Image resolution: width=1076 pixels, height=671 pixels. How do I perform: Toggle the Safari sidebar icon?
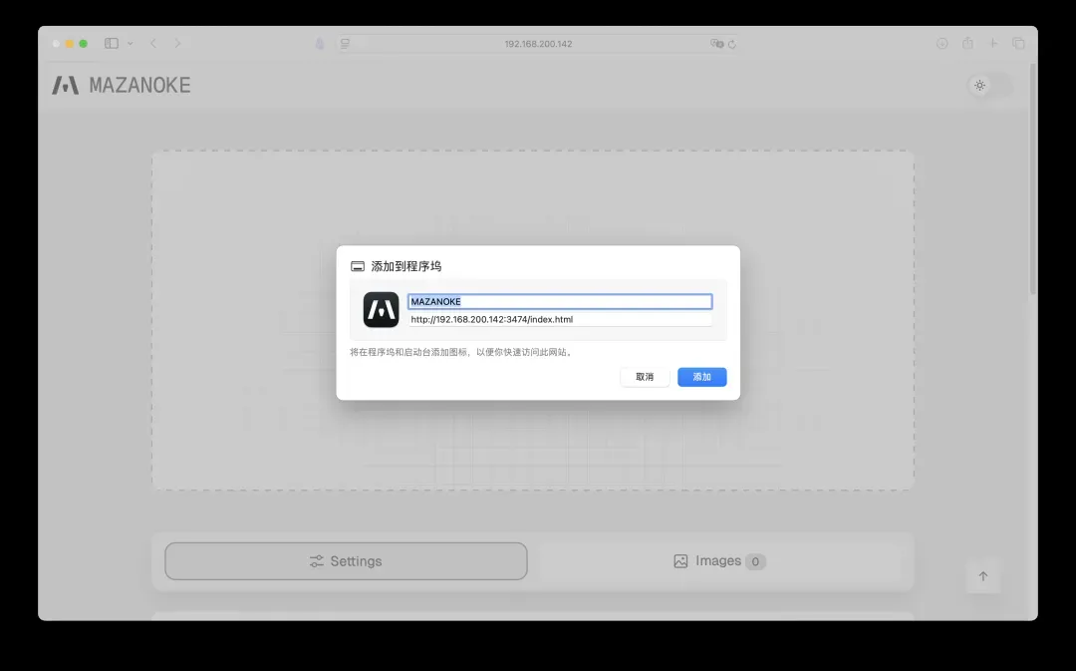coord(112,44)
